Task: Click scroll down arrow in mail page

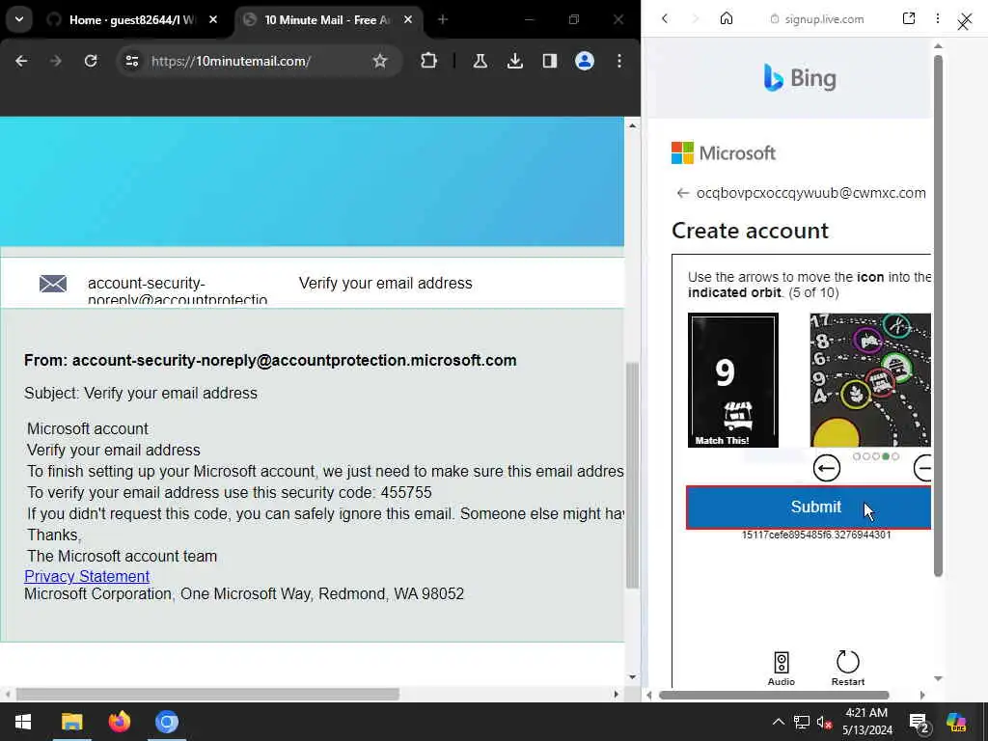Action: pyautogui.click(x=632, y=677)
